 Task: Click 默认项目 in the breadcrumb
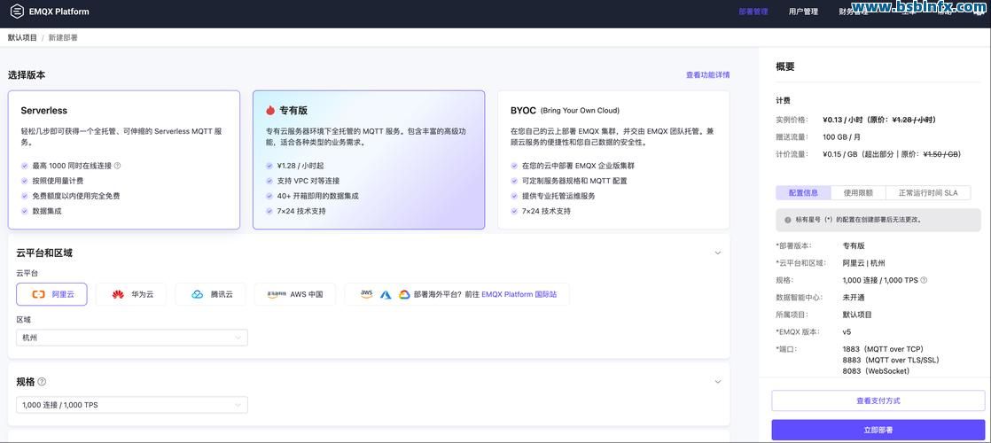click(22, 38)
